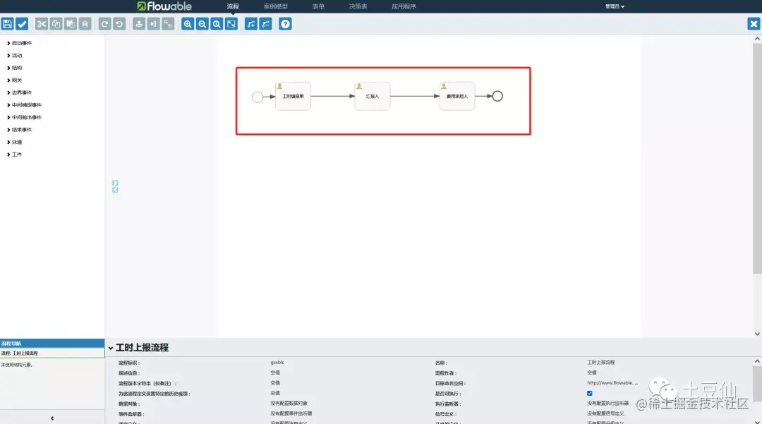
Task: Delete selected element with the trash icon
Action: [x=85, y=24]
